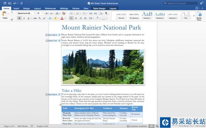Image resolution: width=206 pixels, height=128 pixels.
Task: Align text to the right
Action: click(81, 18)
